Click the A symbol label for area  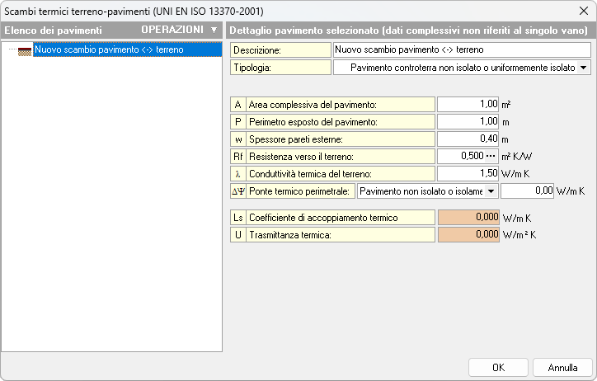(237, 105)
